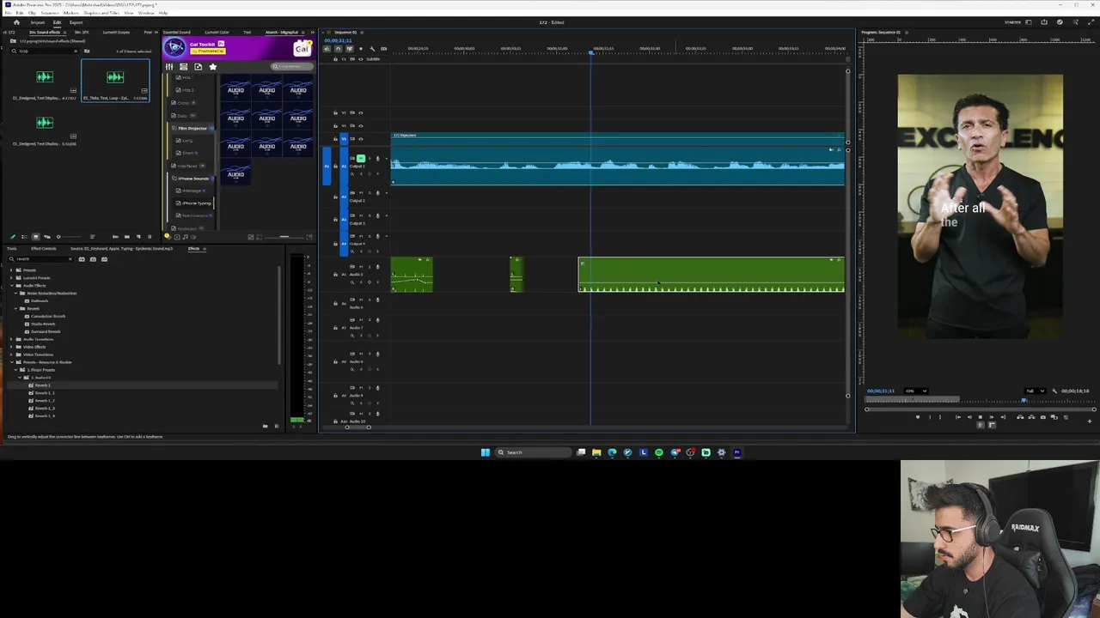Toggle the Subtitle track eye visibility
This screenshot has height=618, width=1100.
361,59
